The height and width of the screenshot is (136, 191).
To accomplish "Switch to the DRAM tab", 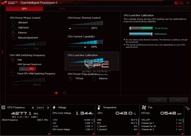I will click(x=62, y=9).
